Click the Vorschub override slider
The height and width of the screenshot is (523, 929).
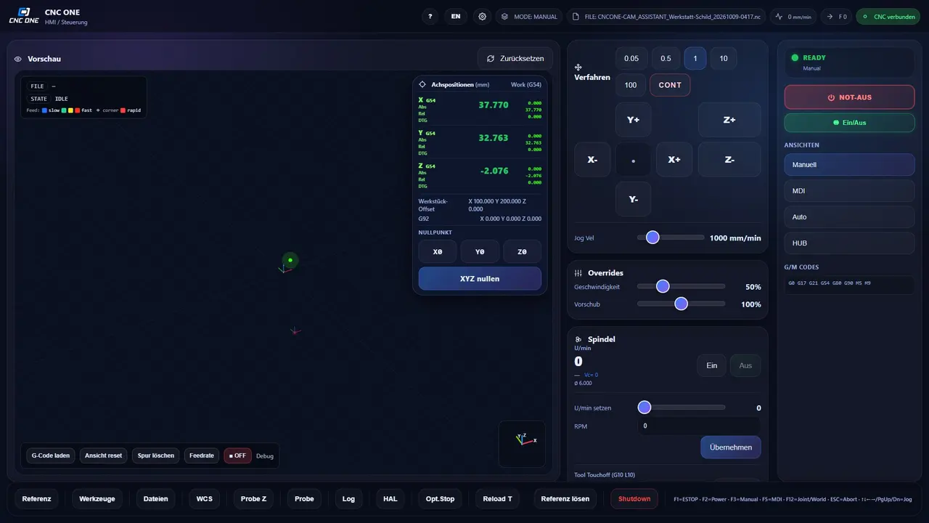click(x=681, y=304)
